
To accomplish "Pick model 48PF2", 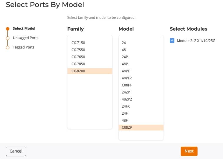I will pyautogui.click(x=141, y=78).
